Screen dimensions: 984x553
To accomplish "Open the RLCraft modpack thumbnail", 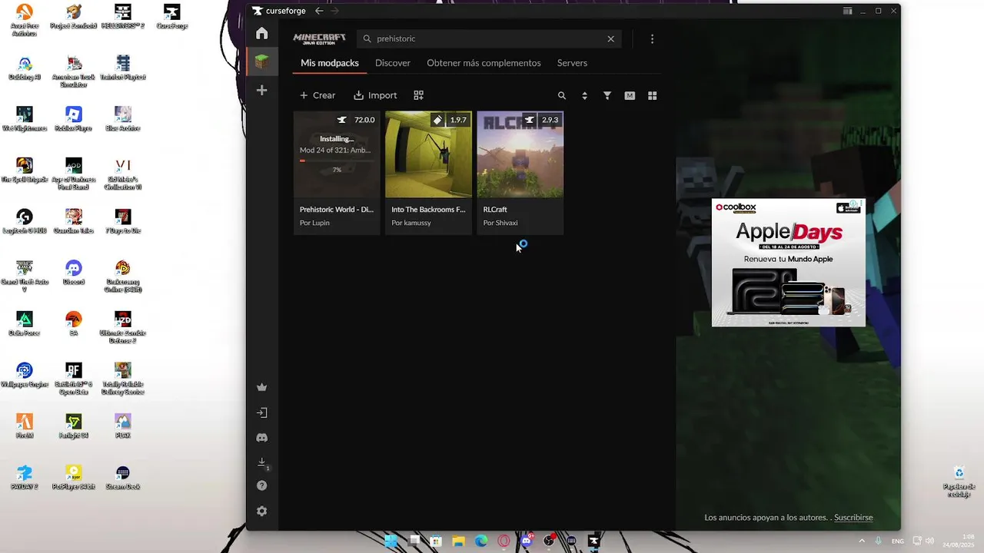I will click(x=520, y=154).
